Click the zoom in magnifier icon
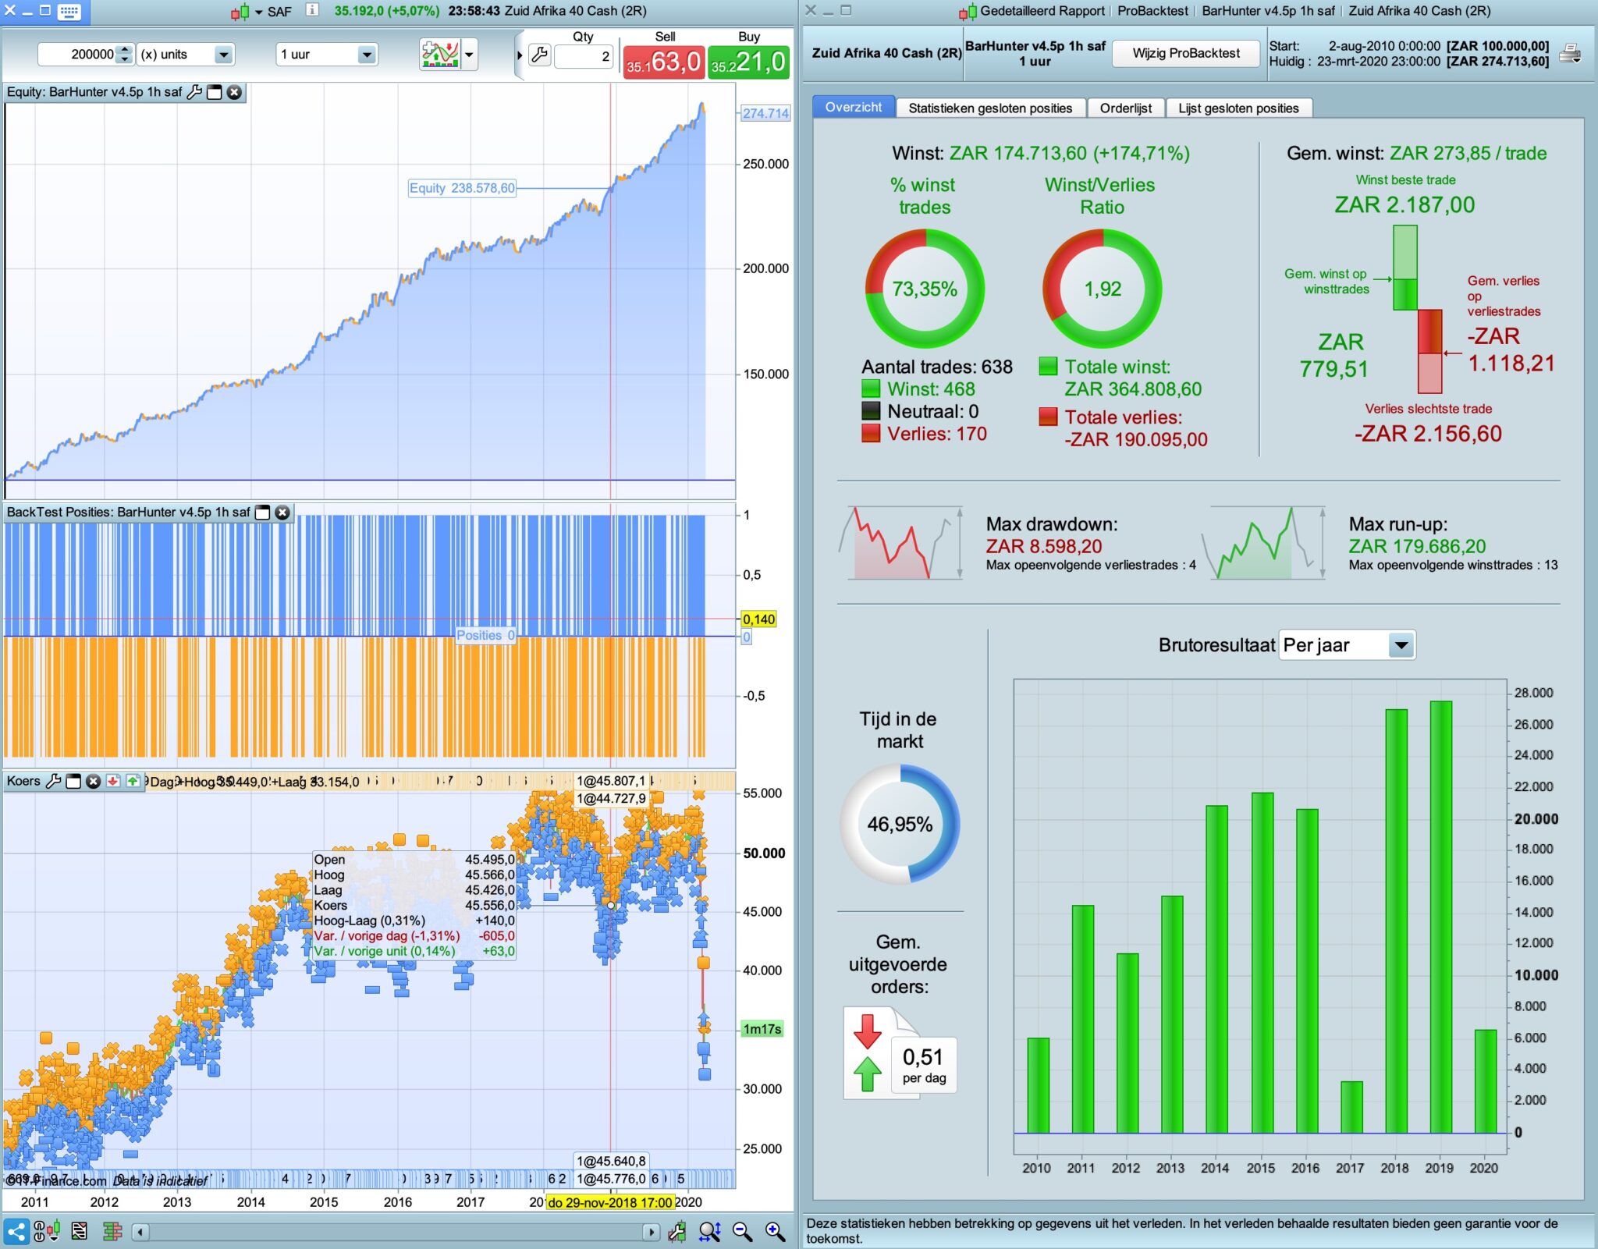The height and width of the screenshot is (1249, 1598). [775, 1232]
